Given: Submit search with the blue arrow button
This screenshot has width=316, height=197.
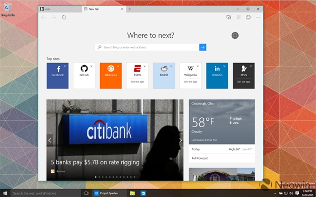Looking at the screenshot, I should [203, 47].
